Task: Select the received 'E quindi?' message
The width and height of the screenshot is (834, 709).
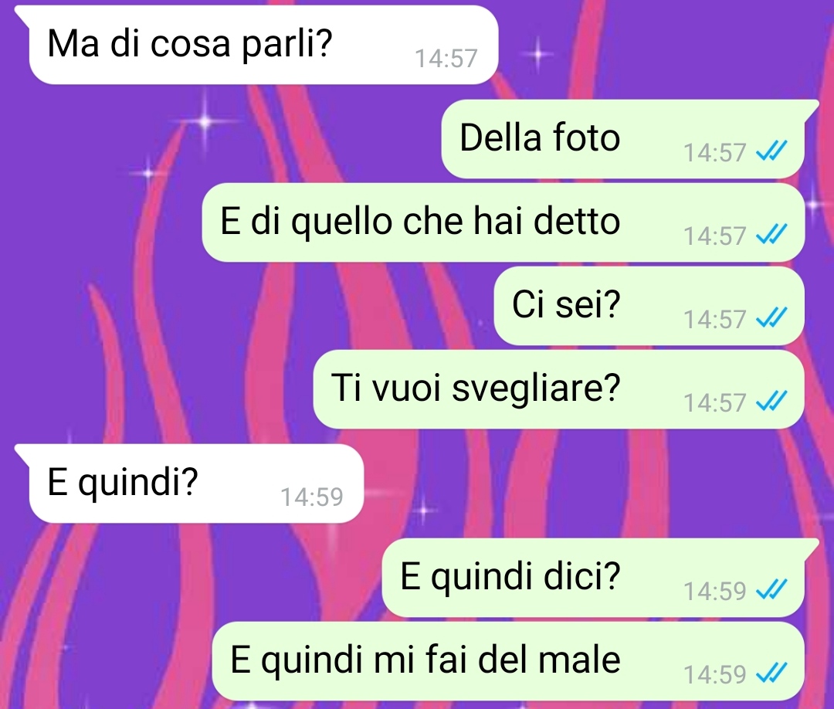Action: pos(195,483)
